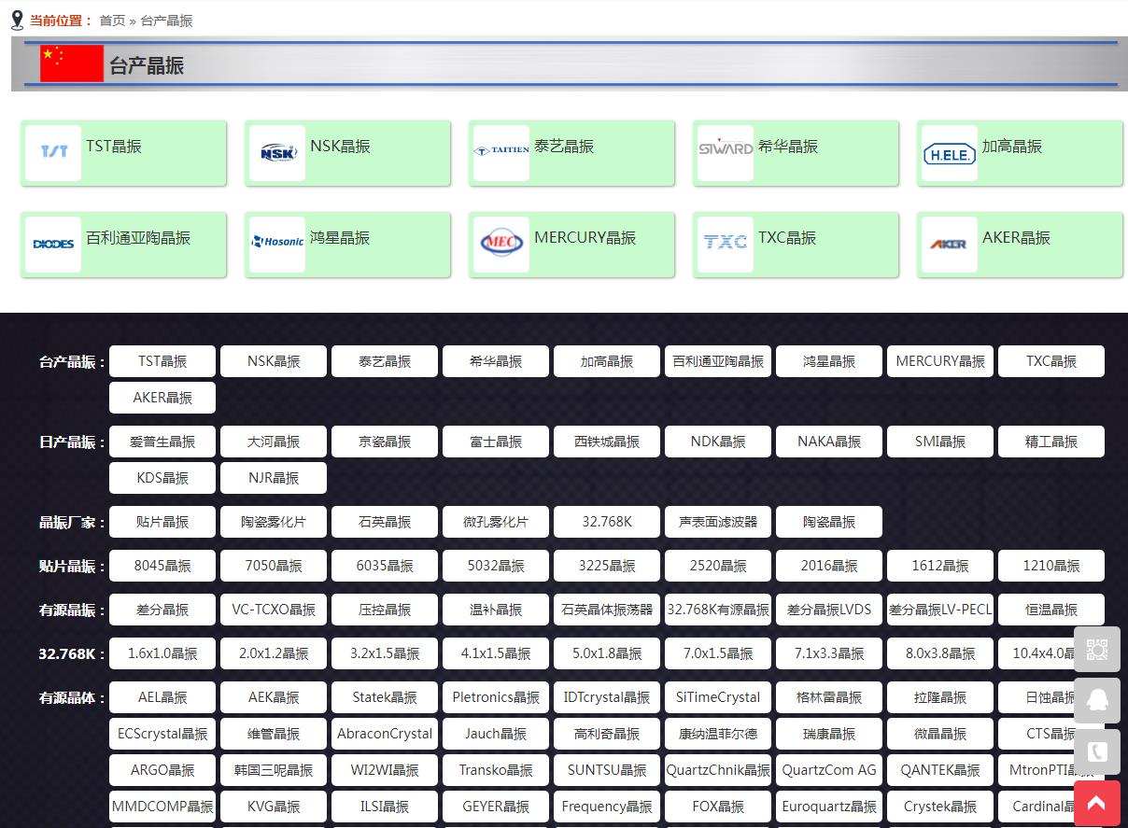
Task: Select the VC-TCXO晶振 tag
Action: point(274,610)
